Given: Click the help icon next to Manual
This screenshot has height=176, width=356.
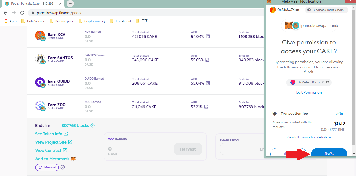Looking at the screenshot, I should [x=63, y=167].
